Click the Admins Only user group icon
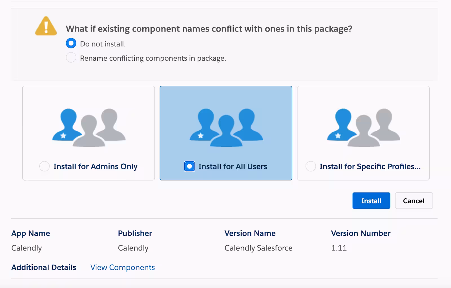This screenshot has height=288, width=451. coord(89,127)
